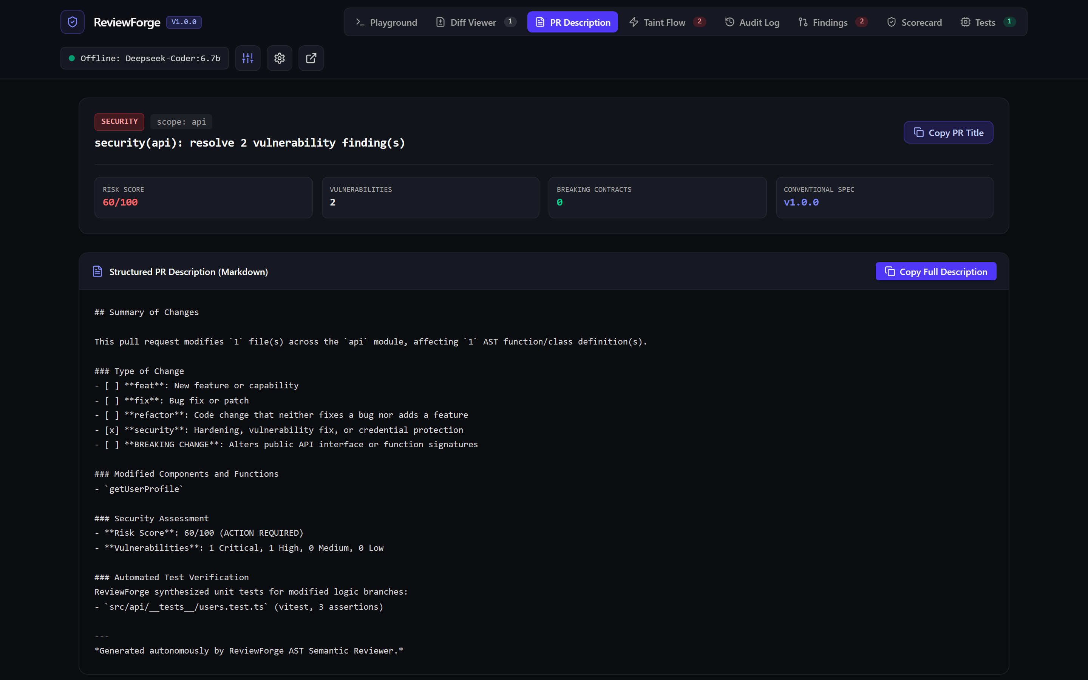Click the '**Risk Score**: 60/100 (ACTION REQUIRED)' line
This screenshot has width=1088, height=680.
pos(199,533)
